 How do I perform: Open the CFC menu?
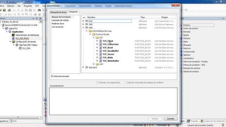pos(37,6)
